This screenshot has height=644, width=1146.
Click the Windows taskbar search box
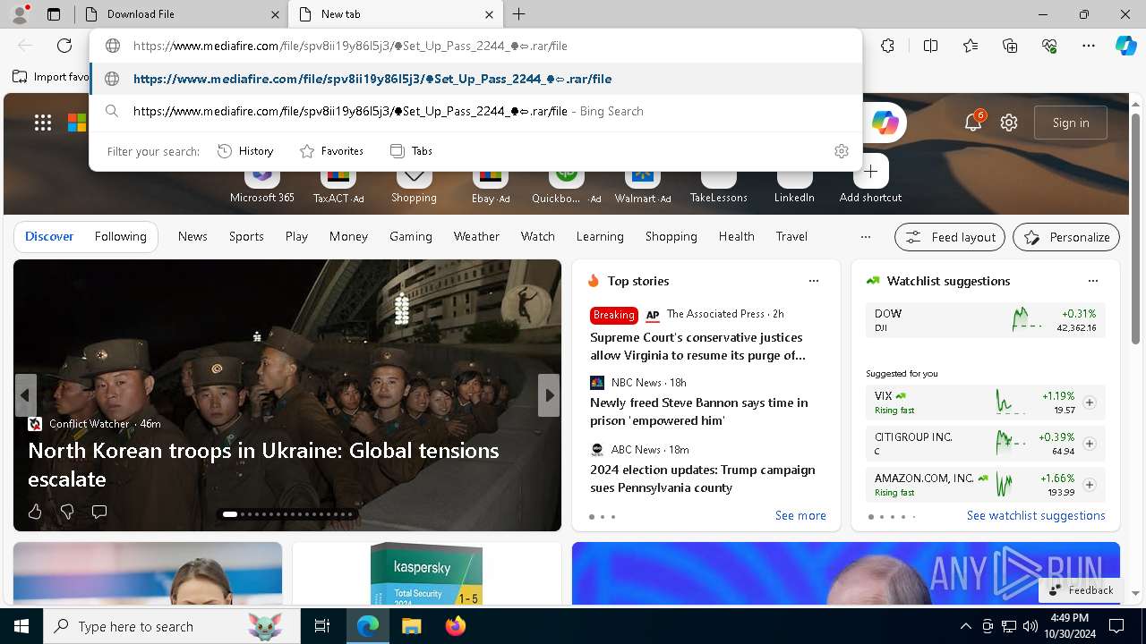click(x=172, y=626)
